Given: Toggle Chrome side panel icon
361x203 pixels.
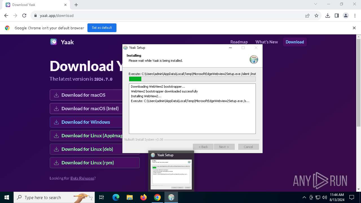Looking at the screenshot, I should [337, 16].
